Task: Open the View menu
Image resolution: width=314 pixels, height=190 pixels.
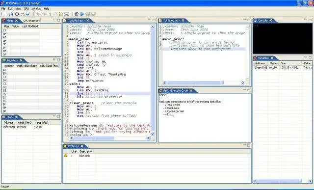Action: coord(18,9)
